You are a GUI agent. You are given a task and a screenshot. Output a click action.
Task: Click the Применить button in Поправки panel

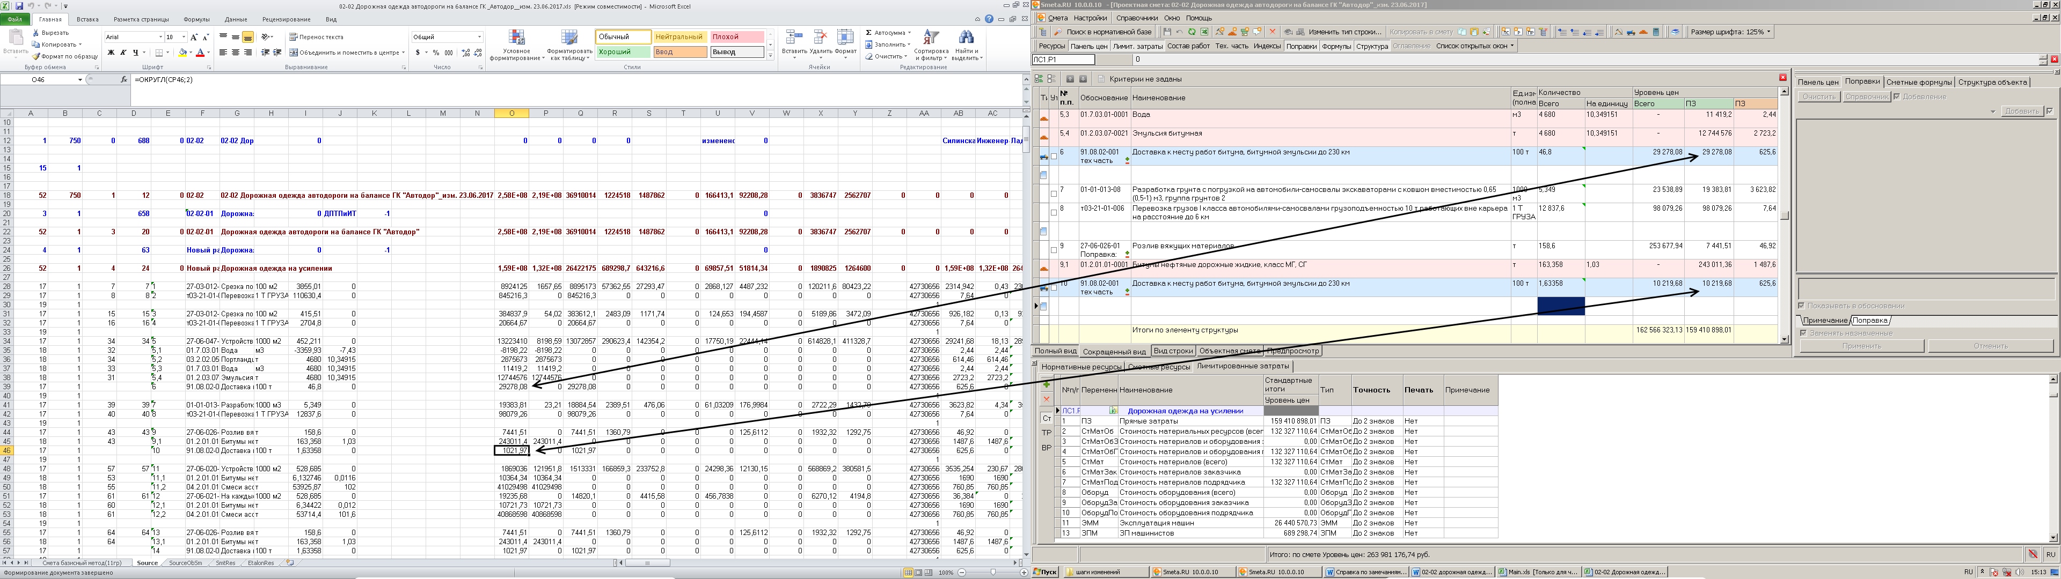(1862, 346)
